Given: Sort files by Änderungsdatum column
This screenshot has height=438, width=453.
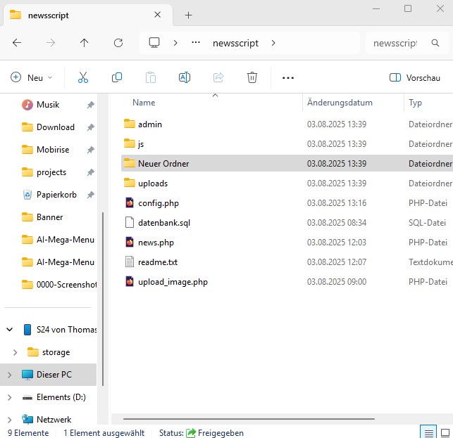Looking at the screenshot, I should [340, 103].
